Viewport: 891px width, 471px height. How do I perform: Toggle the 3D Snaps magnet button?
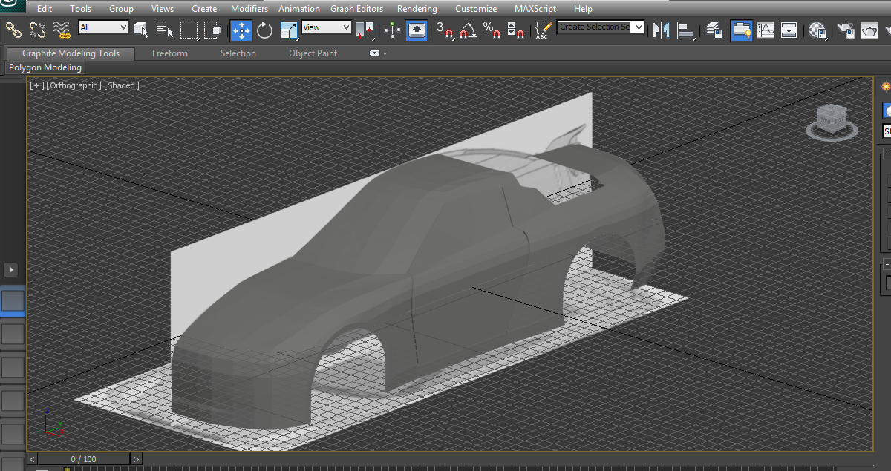[x=445, y=30]
